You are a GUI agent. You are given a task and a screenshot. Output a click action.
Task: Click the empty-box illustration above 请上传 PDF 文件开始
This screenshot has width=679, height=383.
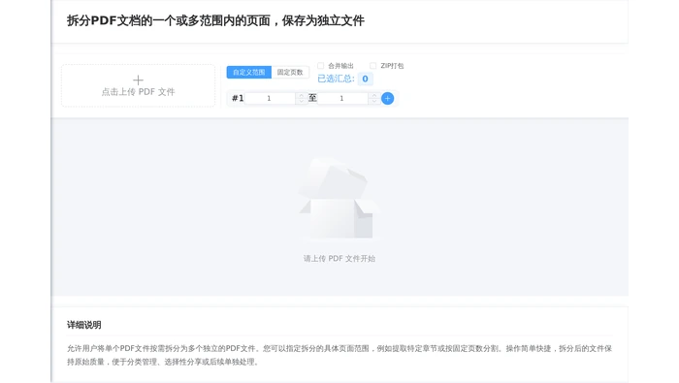pyautogui.click(x=339, y=198)
